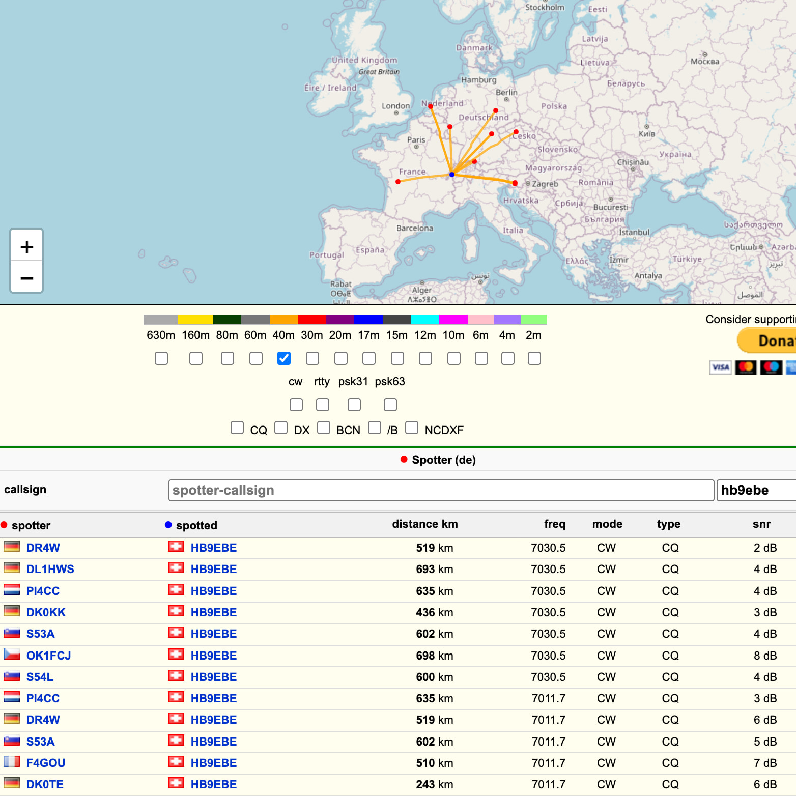Click the French flag beside F4GOU
796x796 pixels.
12,762
